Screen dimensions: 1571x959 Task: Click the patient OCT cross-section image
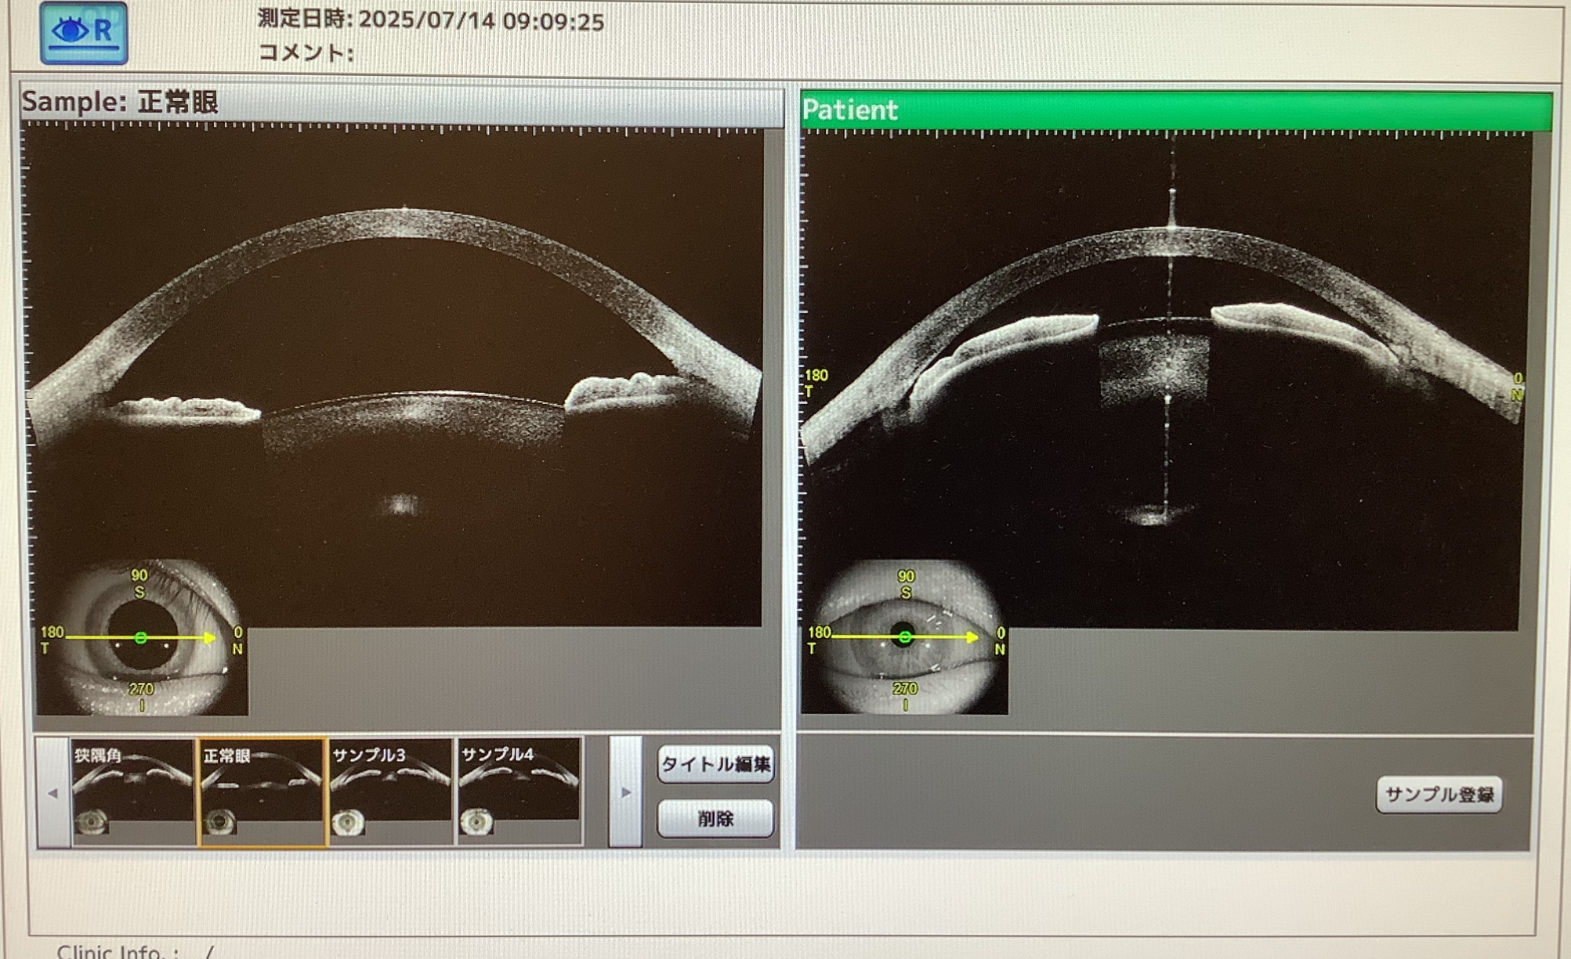[x=1167, y=376]
